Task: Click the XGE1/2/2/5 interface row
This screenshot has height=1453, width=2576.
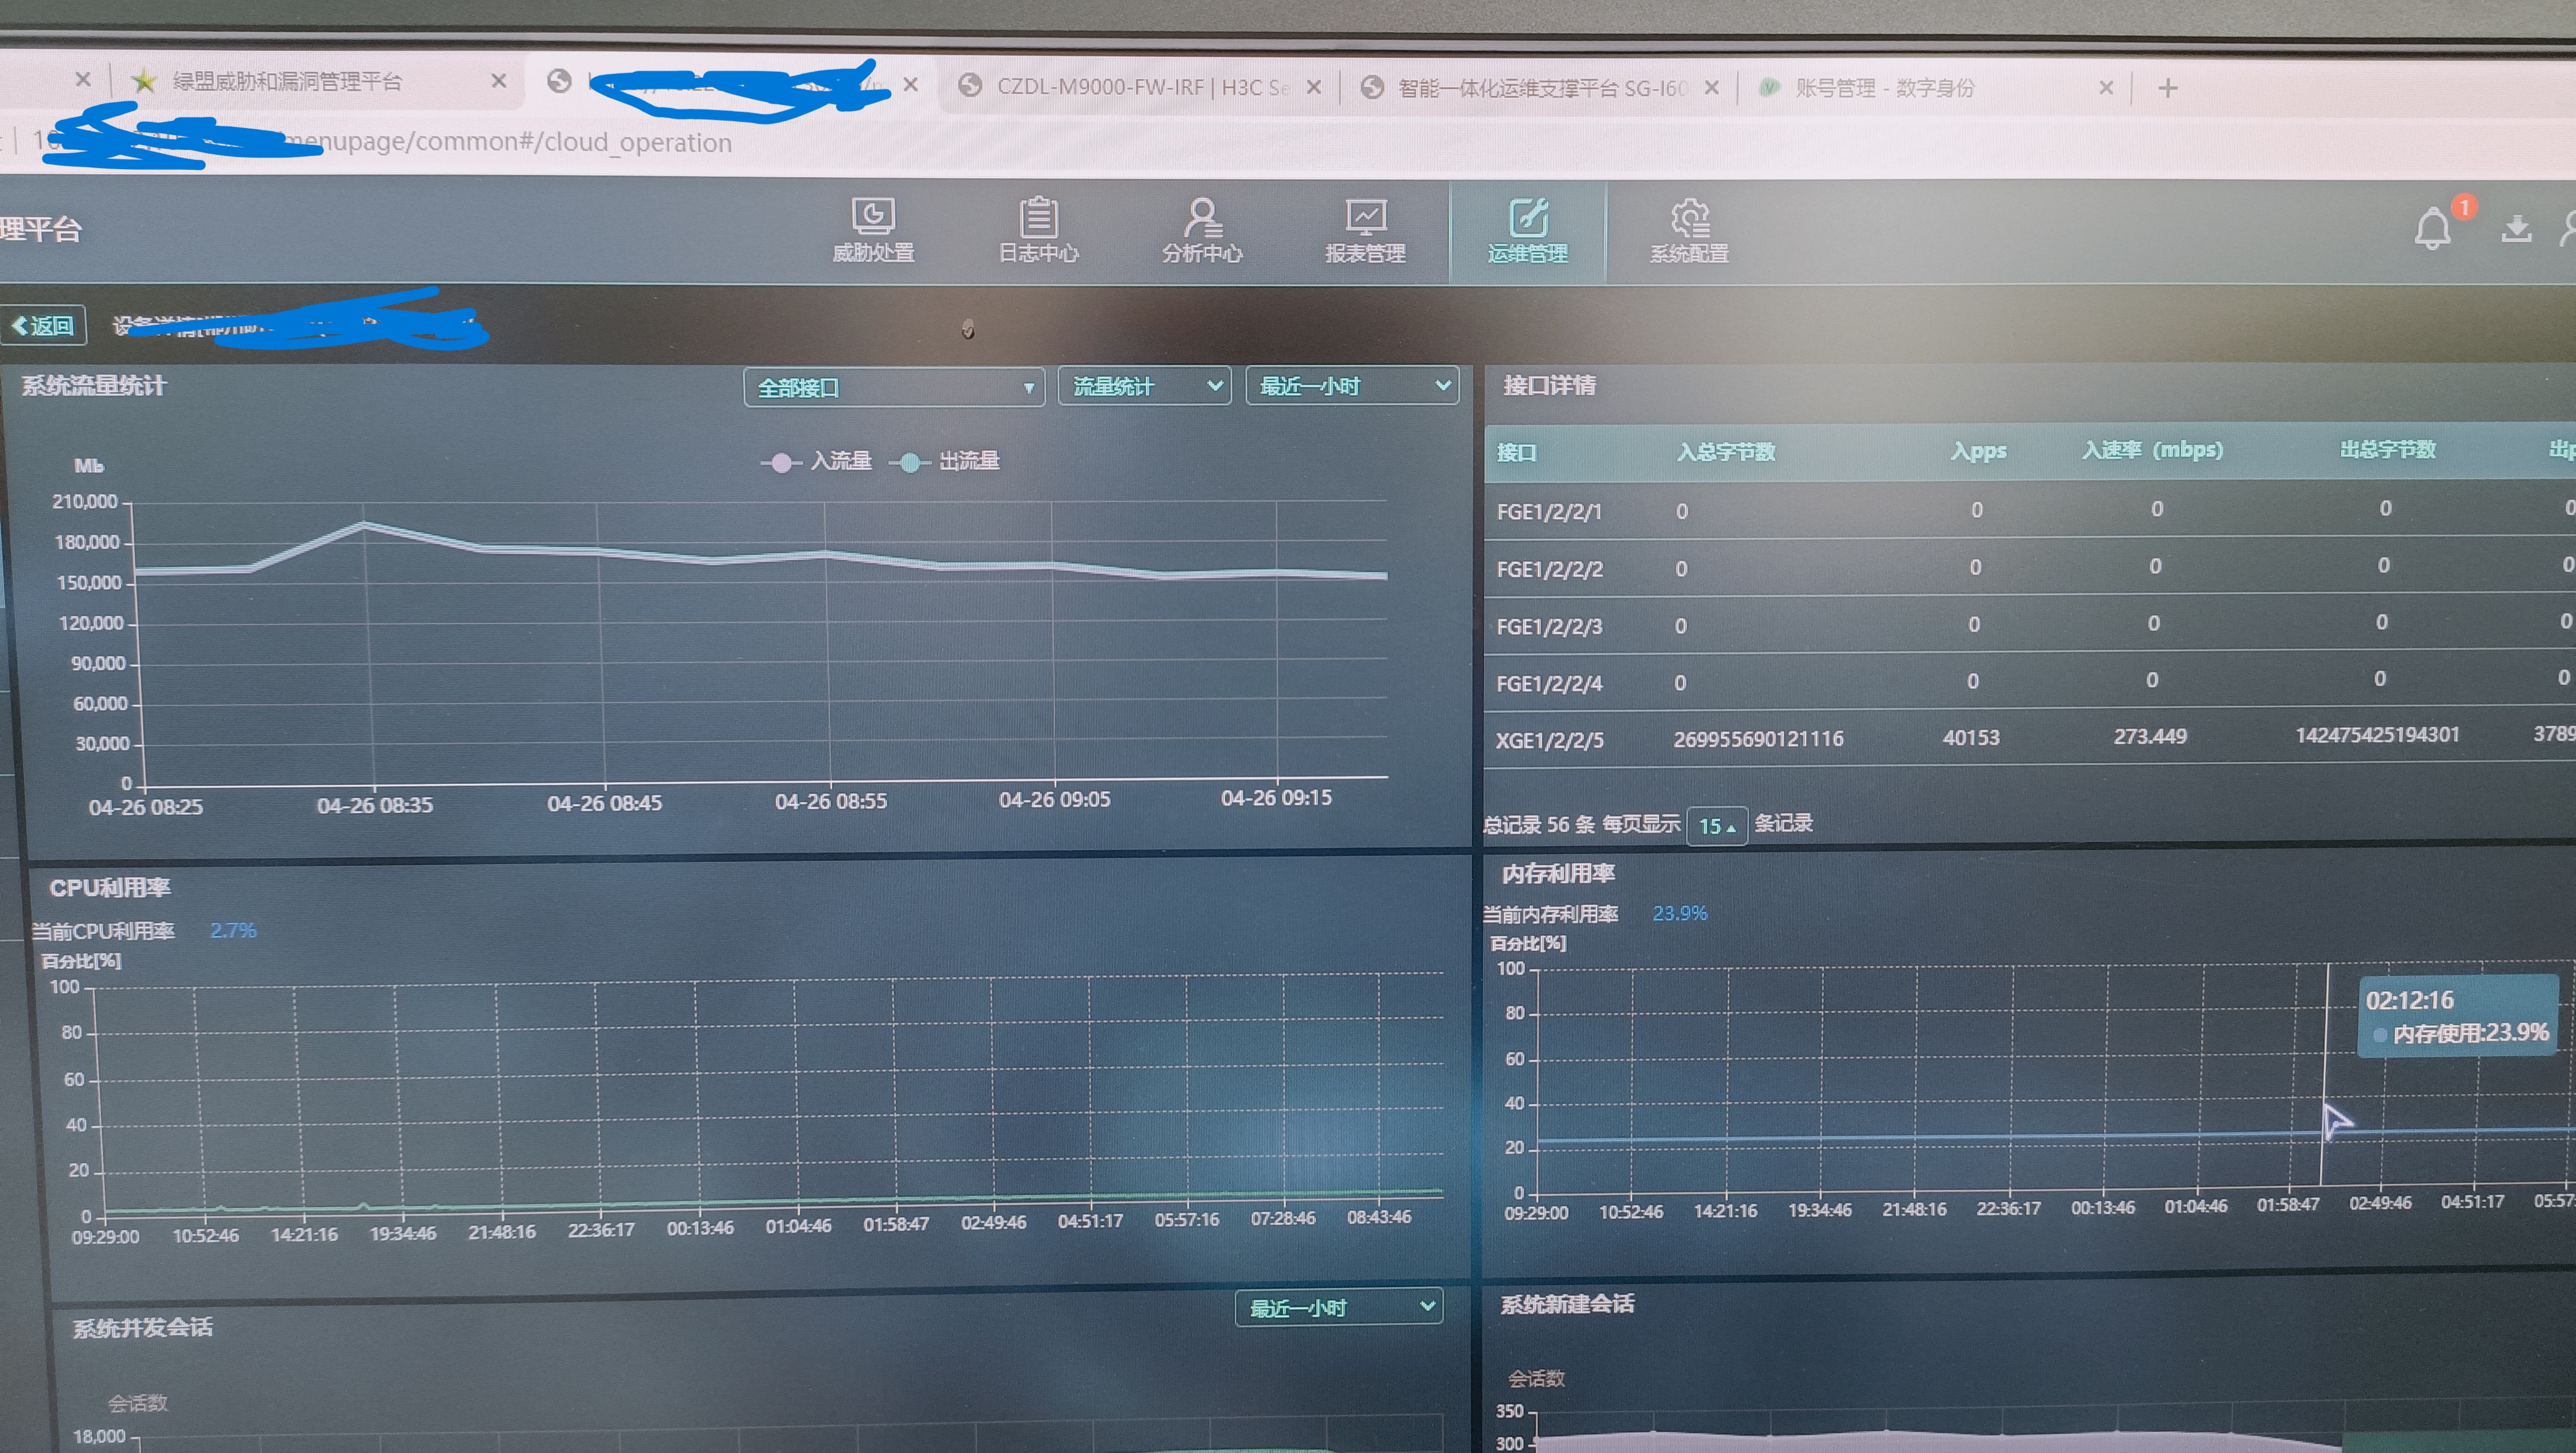Action: (1549, 740)
